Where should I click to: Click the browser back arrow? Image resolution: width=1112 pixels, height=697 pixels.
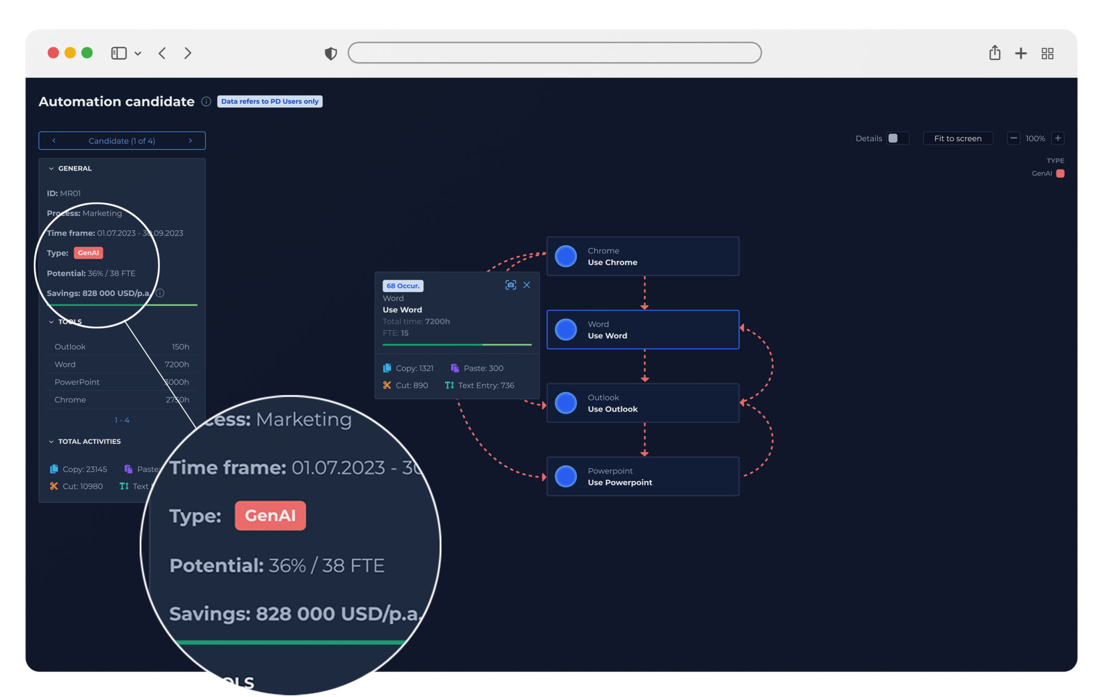click(x=162, y=53)
